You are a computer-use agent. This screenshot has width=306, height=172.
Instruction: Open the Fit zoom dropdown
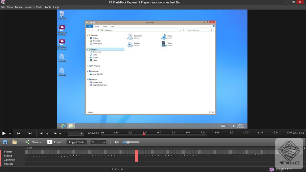pos(98,142)
